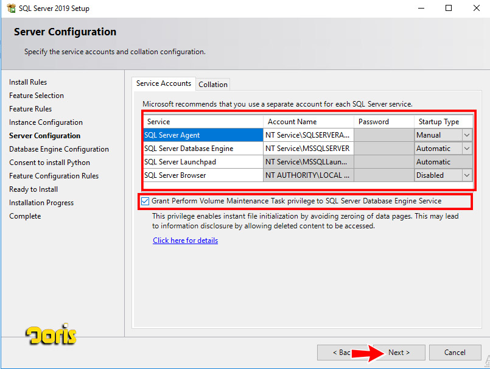
Task: Select Complete step in sidebar
Action: (x=25, y=216)
